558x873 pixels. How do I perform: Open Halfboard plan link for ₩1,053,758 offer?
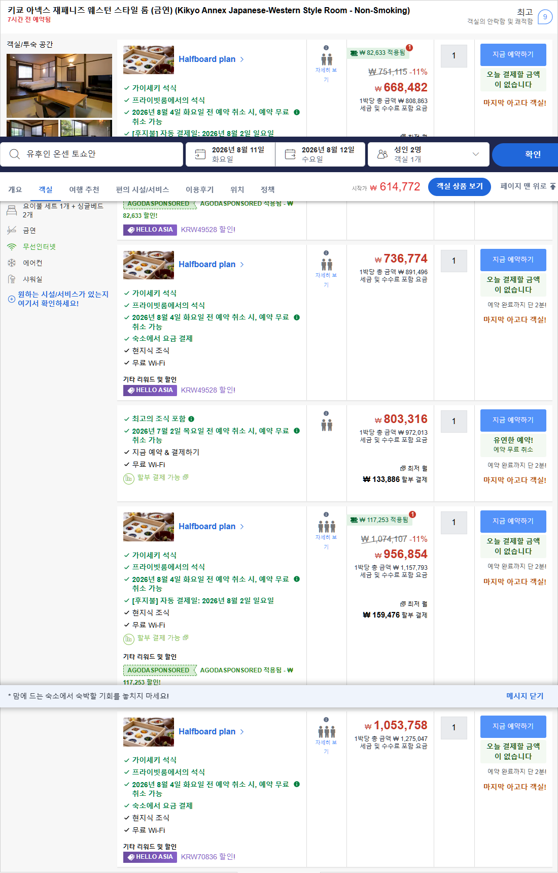click(211, 732)
